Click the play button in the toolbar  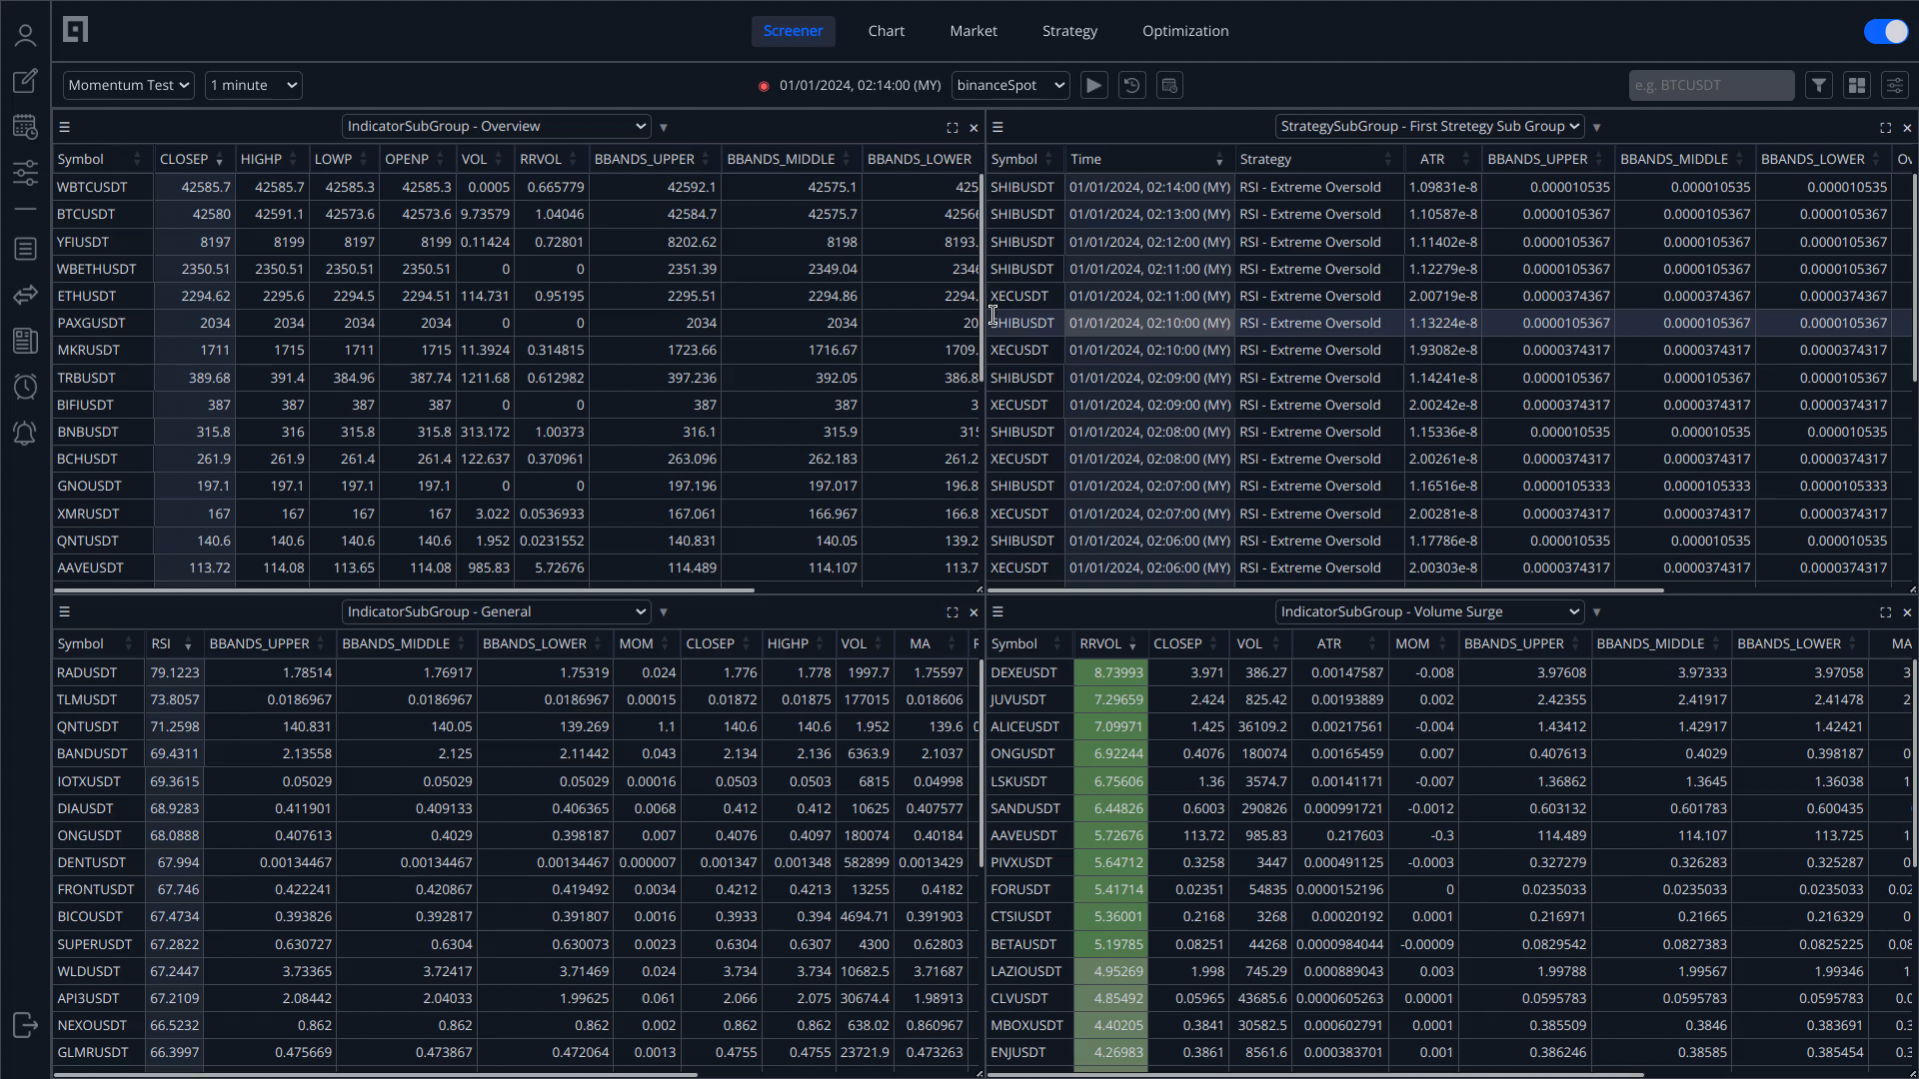[1093, 86]
